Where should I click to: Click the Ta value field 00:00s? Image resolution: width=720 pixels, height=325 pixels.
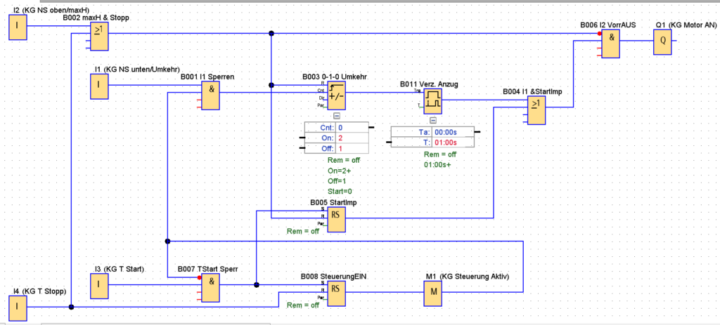[453, 132]
